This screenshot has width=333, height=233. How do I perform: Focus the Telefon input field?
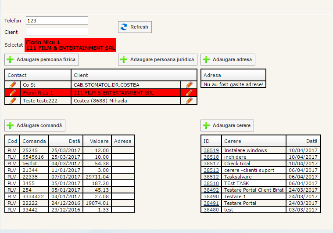pyautogui.click(x=57, y=21)
